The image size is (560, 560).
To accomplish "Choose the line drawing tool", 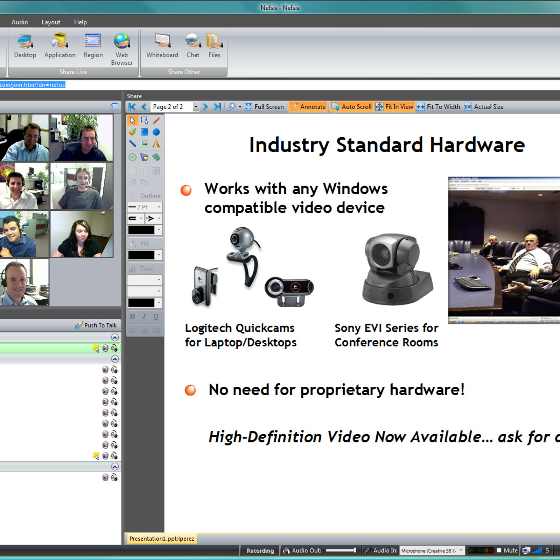I will click(132, 143).
